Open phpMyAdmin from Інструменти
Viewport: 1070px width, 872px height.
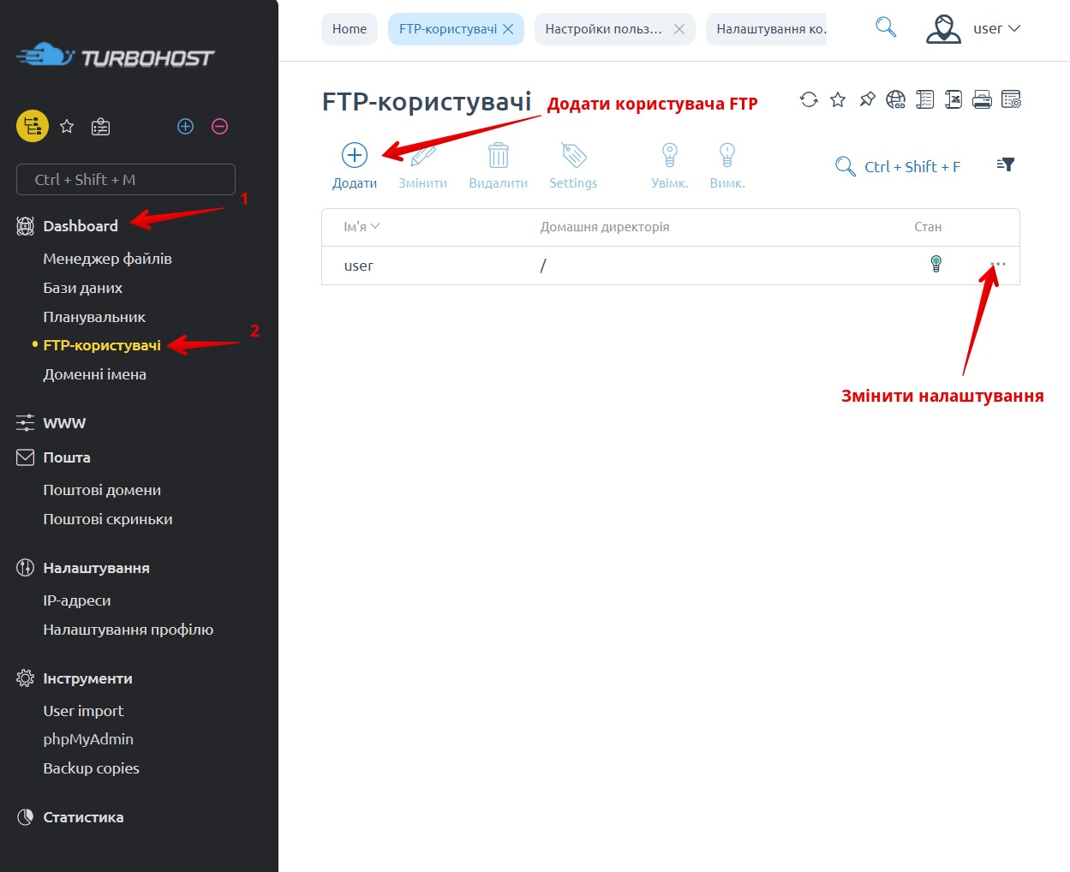pyautogui.click(x=88, y=739)
